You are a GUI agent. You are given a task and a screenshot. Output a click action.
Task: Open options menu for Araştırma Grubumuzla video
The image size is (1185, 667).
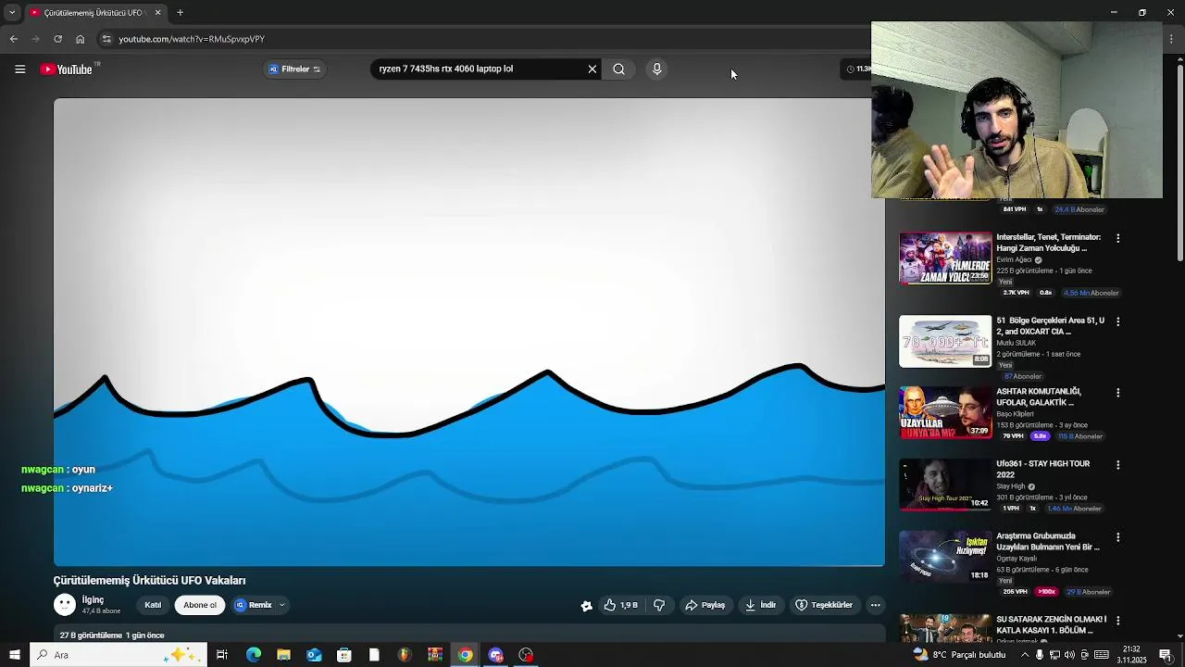(1117, 537)
